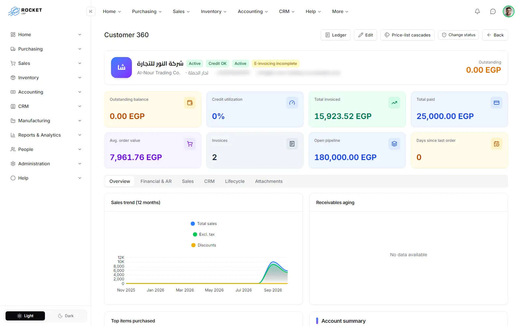Click the trend arrow icon on Total invoiced card
Image resolution: width=521 pixels, height=326 pixels.
click(394, 103)
